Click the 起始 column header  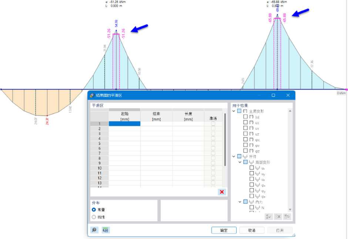125,116
